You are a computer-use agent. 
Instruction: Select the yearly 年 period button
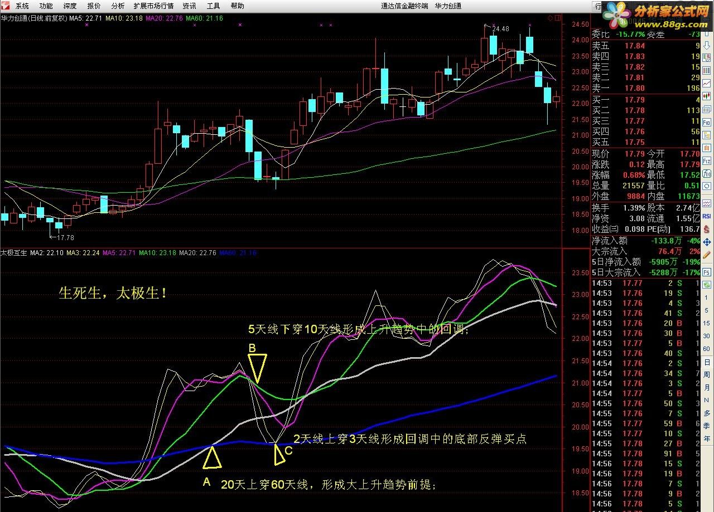tap(707, 438)
